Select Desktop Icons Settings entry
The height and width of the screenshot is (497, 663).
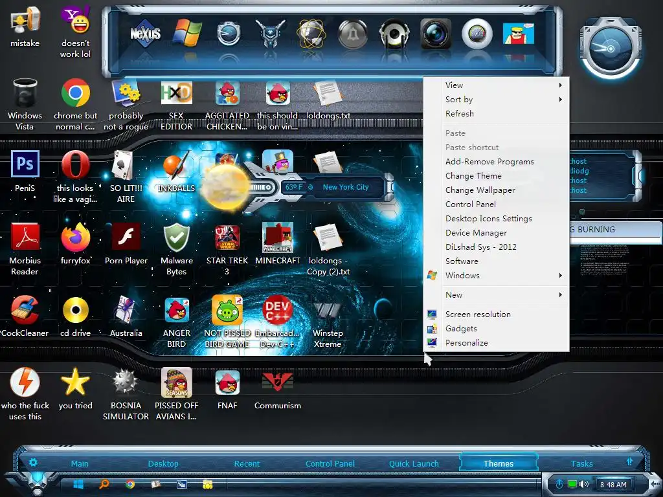click(x=496, y=218)
